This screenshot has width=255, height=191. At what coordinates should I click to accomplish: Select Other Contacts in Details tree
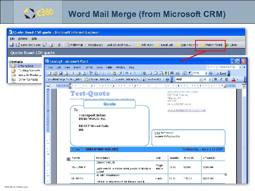coord(25,80)
